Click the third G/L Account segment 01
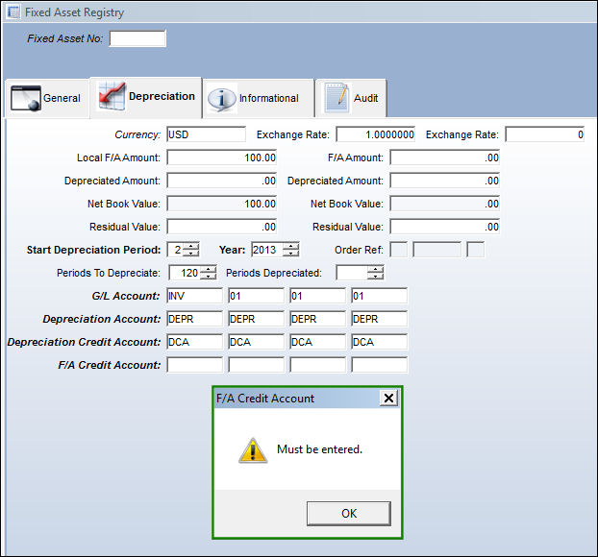 (317, 296)
